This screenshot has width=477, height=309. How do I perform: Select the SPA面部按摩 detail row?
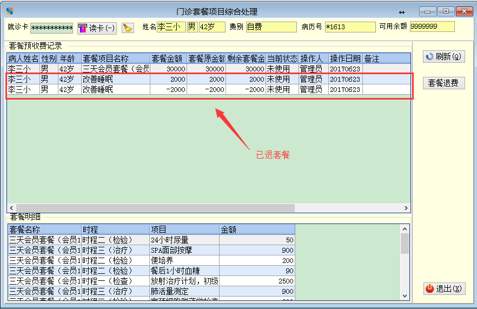click(x=151, y=250)
